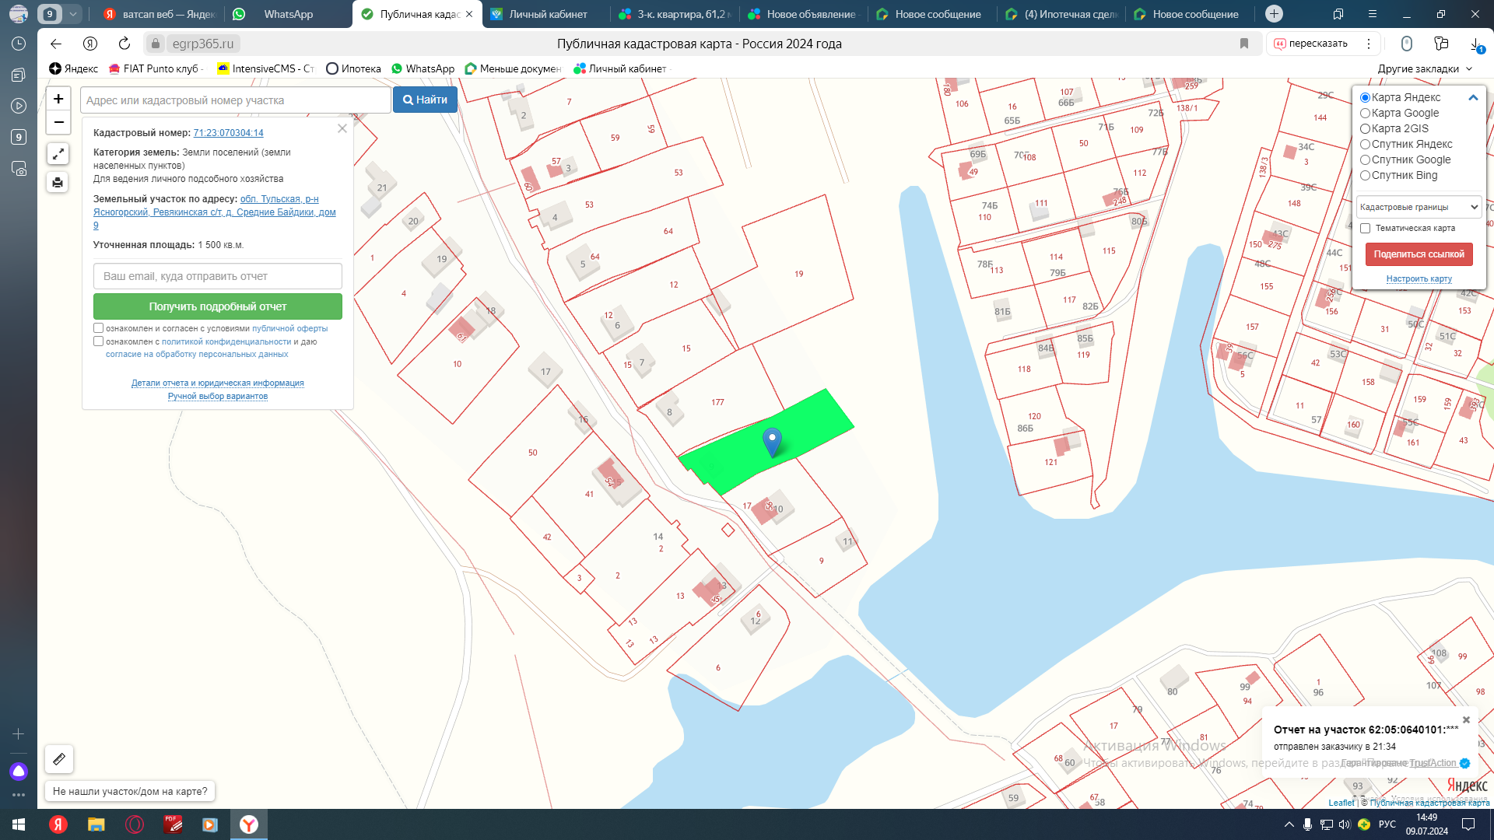
Task: Open the Личный кабинет browser tab
Action: coord(548,14)
